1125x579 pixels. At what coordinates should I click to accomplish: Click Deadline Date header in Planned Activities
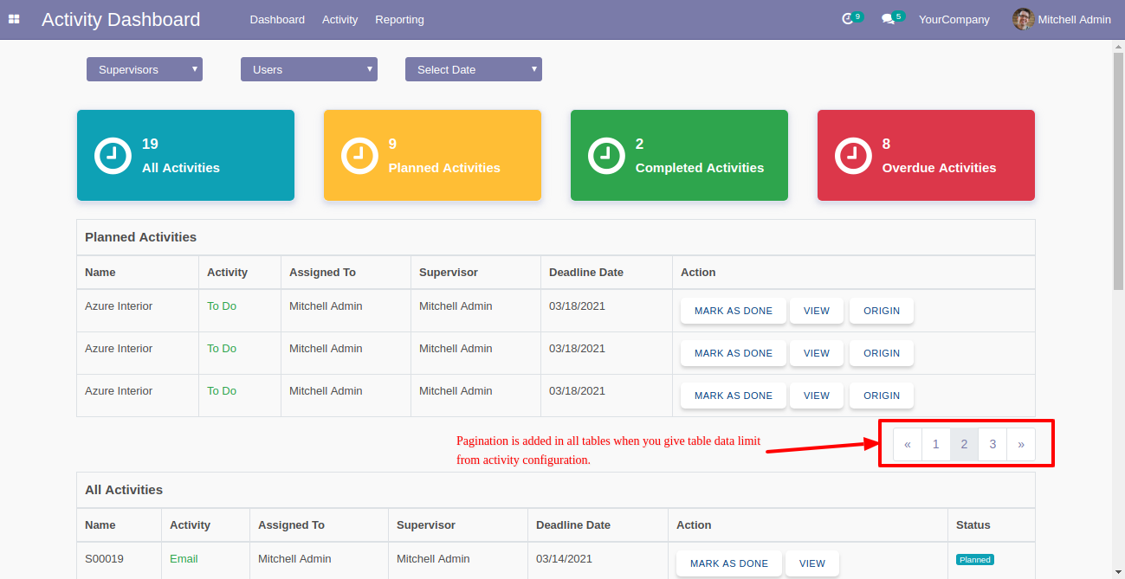tap(586, 272)
